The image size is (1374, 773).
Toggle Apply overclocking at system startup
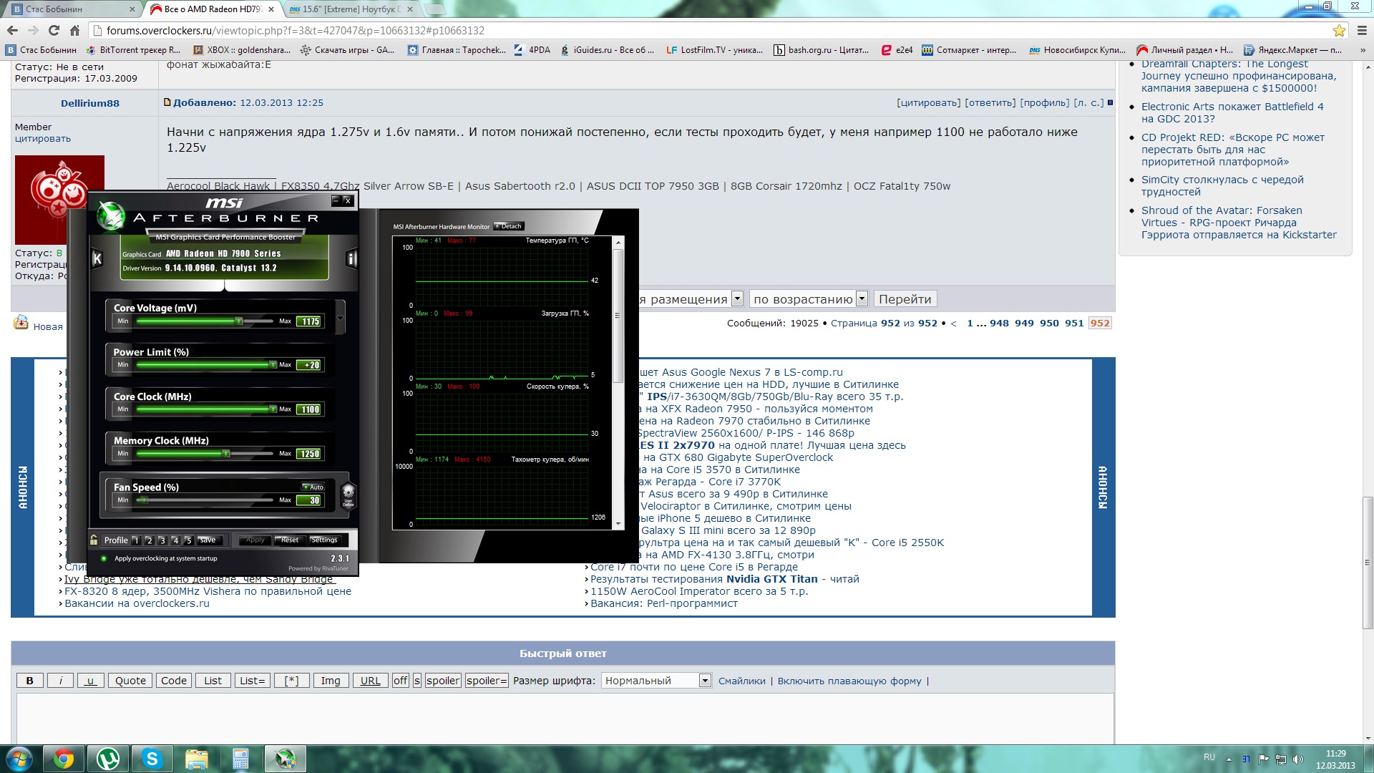click(104, 558)
